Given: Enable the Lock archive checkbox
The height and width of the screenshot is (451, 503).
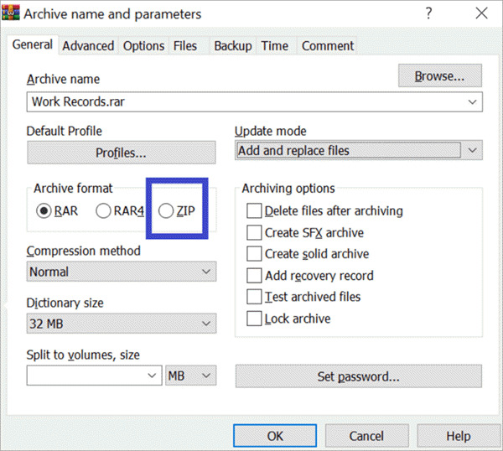Looking at the screenshot, I should [254, 319].
